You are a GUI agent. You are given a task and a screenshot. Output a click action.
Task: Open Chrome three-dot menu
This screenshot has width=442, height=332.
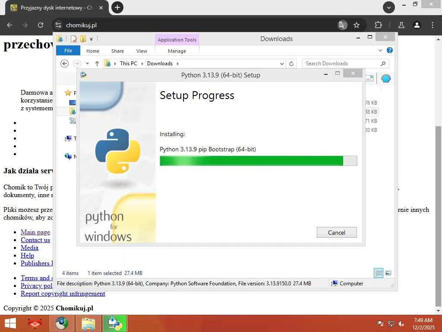(433, 25)
